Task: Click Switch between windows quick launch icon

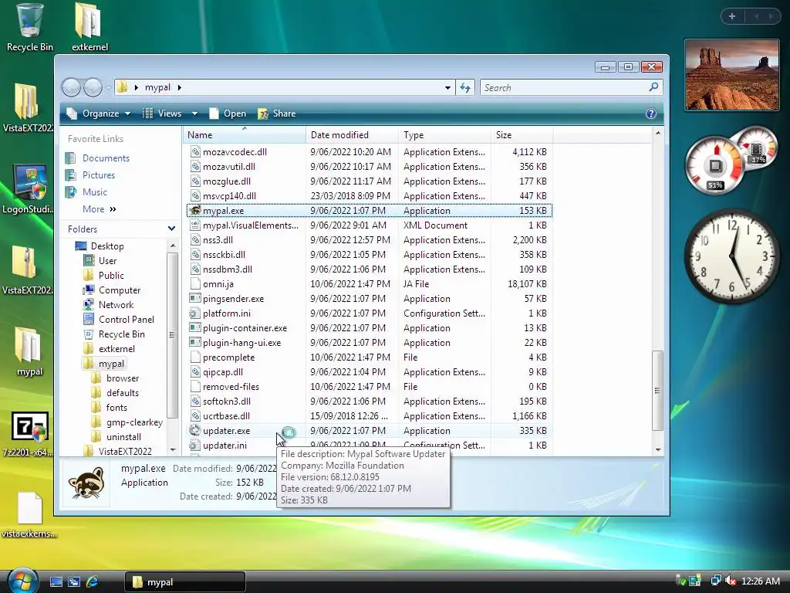Action: pos(74,582)
